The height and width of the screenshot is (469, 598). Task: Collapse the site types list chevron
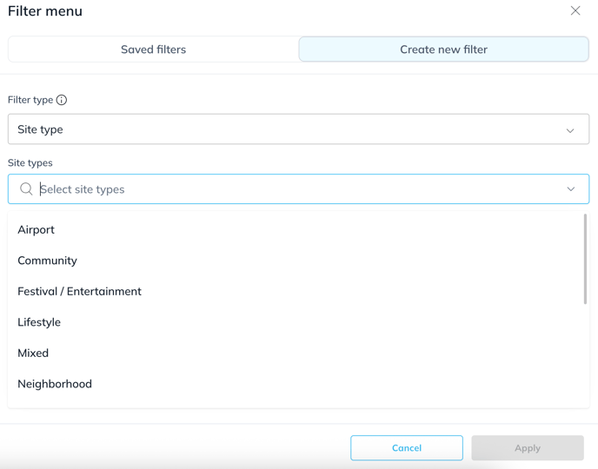coord(571,189)
